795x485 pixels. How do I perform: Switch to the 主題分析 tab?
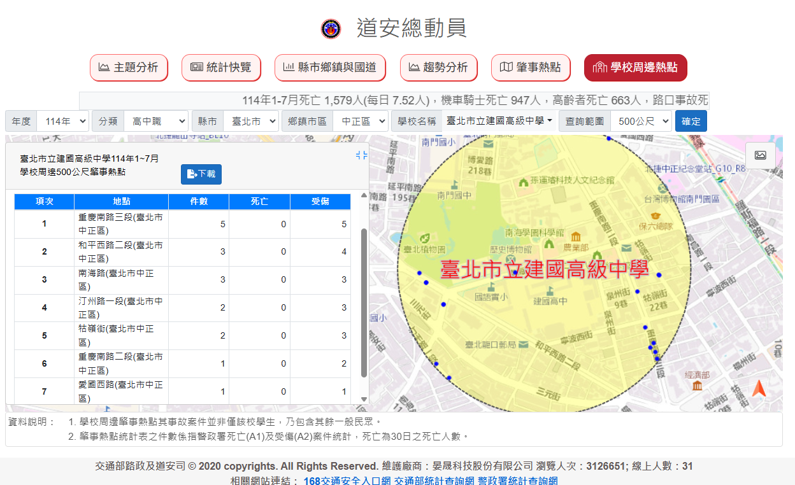point(128,67)
